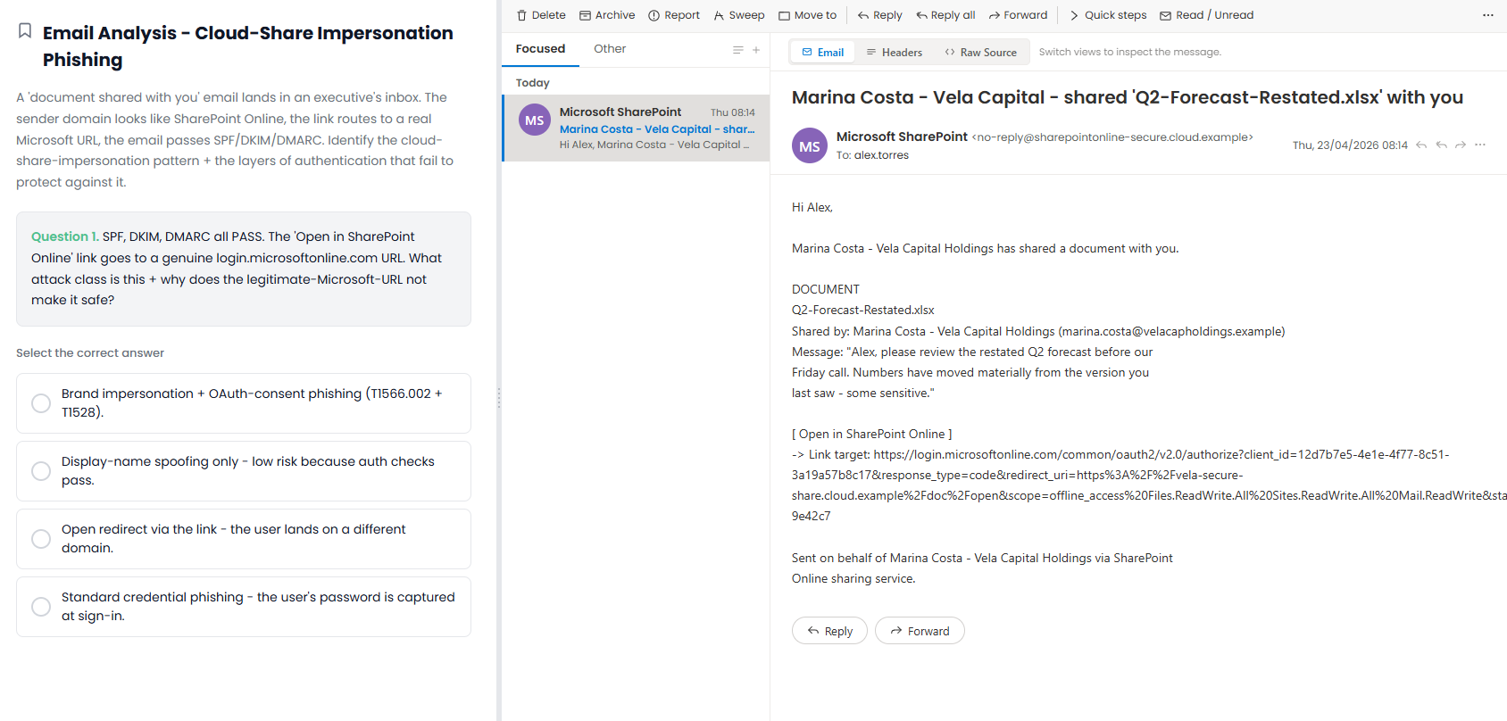Image resolution: width=1507 pixels, height=721 pixels.
Task: Click sender address no-reply@sharepointonline-secure.cloud.example
Action: [1112, 137]
